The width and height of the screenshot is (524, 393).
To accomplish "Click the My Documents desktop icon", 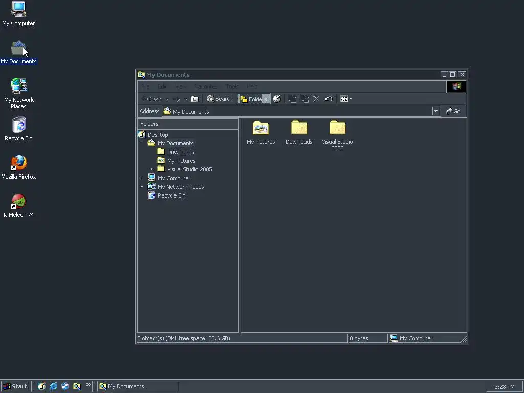I will tap(18, 53).
